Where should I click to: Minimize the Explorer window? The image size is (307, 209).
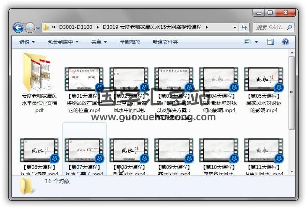(259, 13)
